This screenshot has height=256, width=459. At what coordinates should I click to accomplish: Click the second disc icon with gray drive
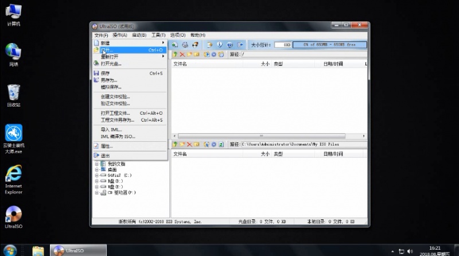[x=185, y=45]
